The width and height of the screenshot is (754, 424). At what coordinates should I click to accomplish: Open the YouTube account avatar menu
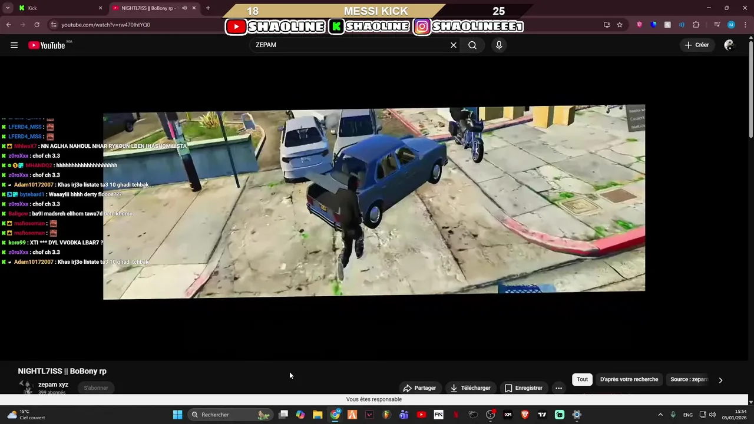(x=729, y=45)
